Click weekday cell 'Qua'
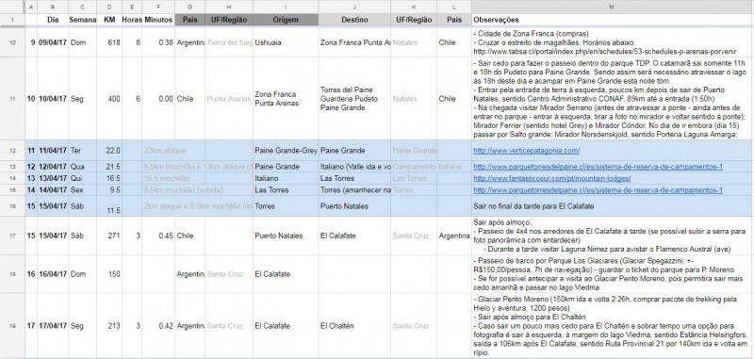The width and height of the screenshot is (754, 359). (83, 167)
